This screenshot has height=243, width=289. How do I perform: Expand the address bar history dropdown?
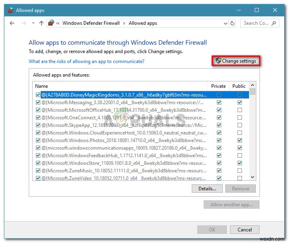[x=225, y=24]
